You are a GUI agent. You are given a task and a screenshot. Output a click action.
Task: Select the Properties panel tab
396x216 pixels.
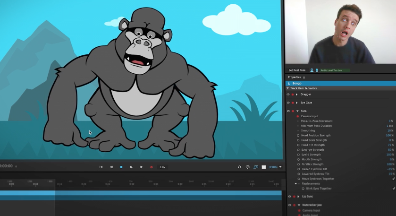point(294,77)
